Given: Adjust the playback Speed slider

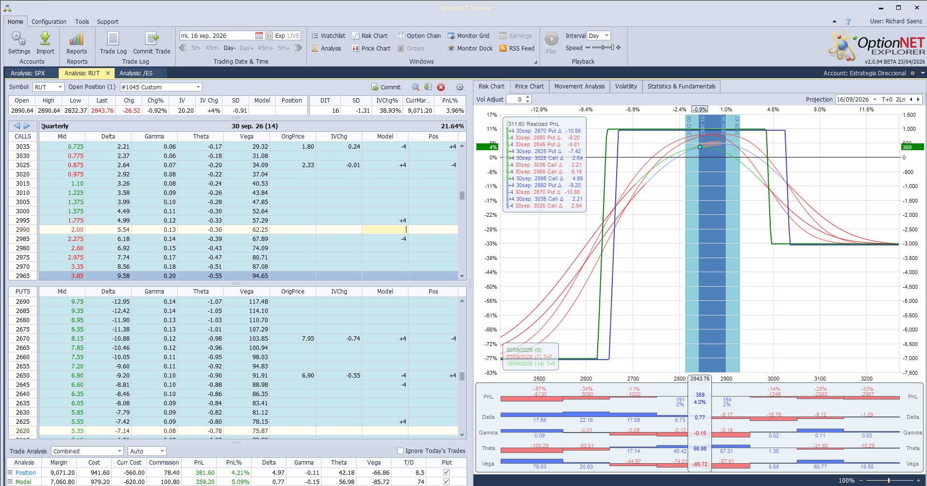Looking at the screenshot, I should pyautogui.click(x=603, y=48).
